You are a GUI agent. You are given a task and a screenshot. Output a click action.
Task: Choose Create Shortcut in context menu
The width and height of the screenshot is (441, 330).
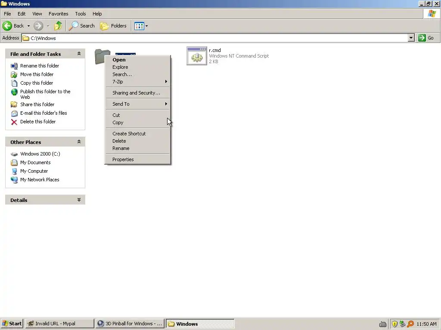pos(138,134)
